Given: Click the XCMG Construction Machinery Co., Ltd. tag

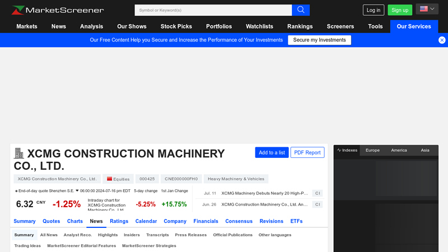Looking at the screenshot, I should (57, 179).
